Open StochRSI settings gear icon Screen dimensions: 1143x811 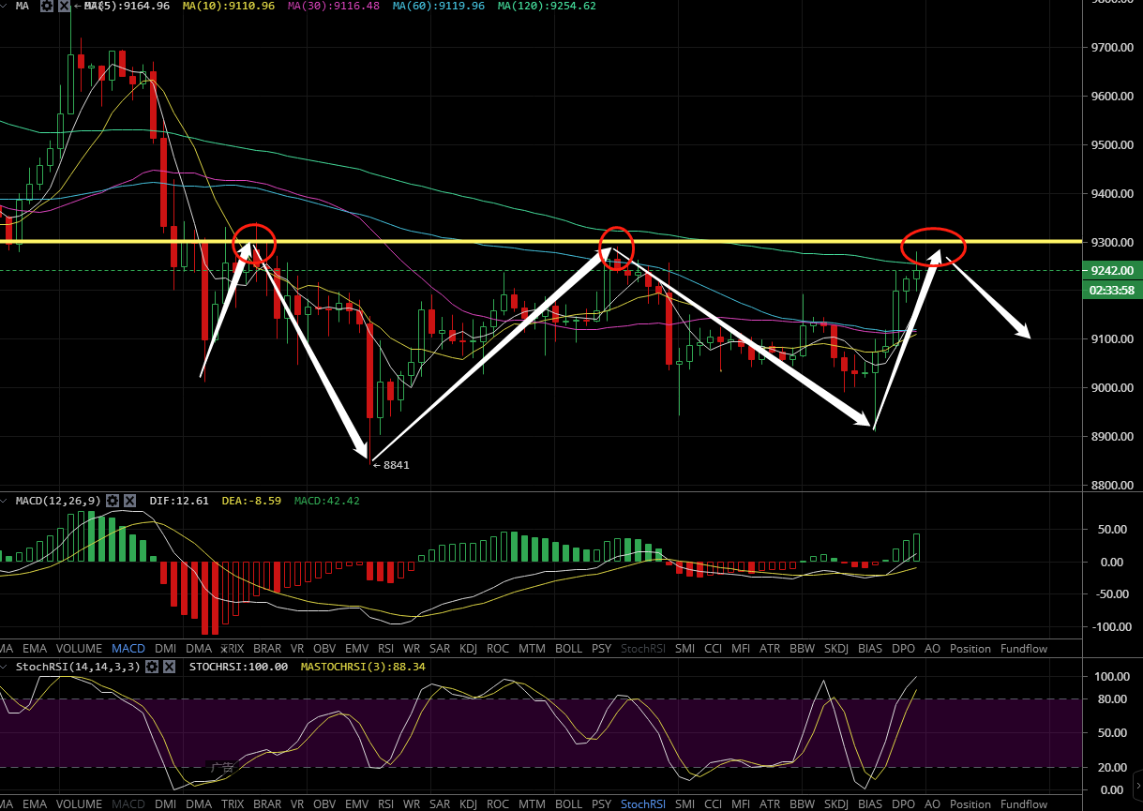click(152, 667)
